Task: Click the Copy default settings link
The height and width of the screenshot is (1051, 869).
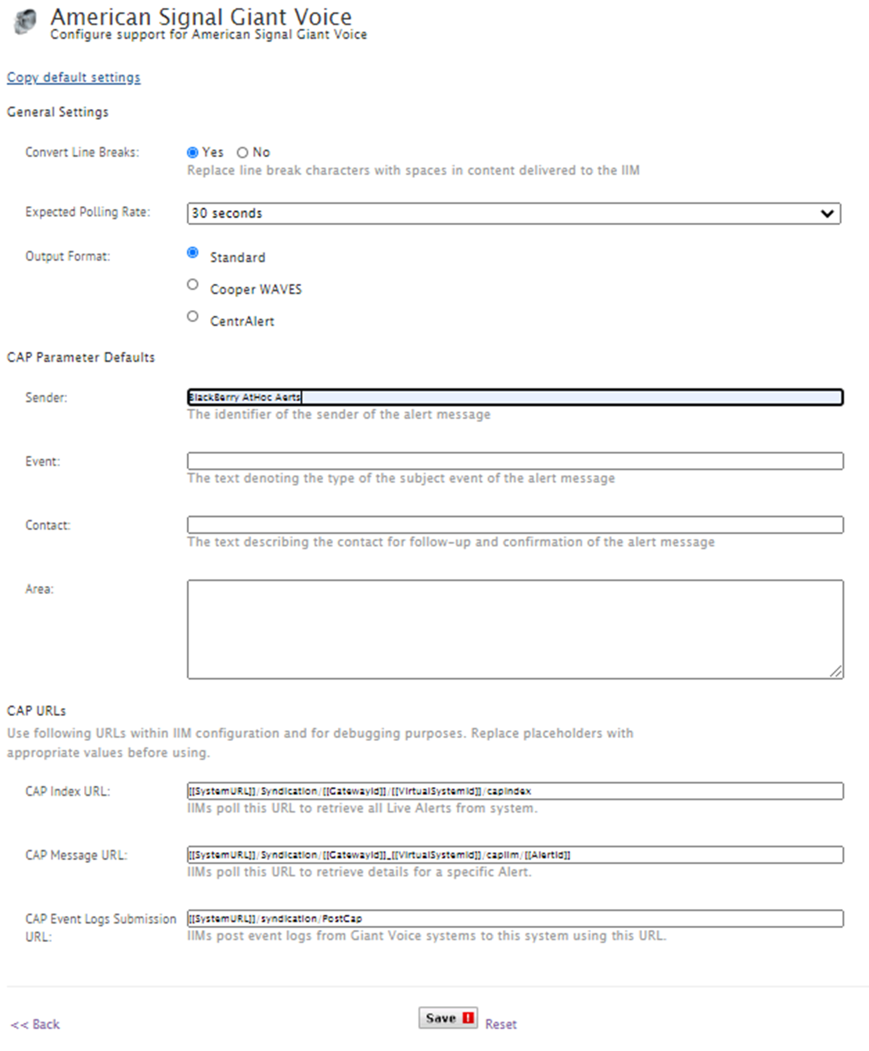Action: tap(74, 78)
